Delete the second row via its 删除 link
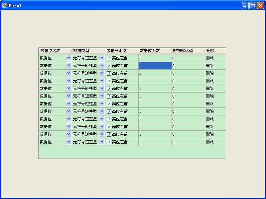Screen dimensions: 266x199 click(x=209, y=65)
